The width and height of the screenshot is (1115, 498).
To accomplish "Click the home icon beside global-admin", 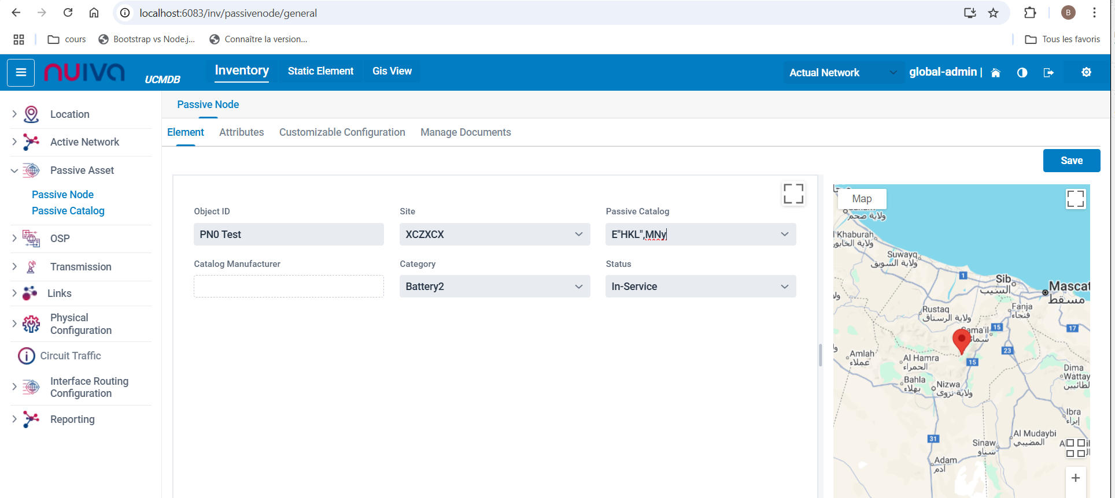I will (x=995, y=73).
